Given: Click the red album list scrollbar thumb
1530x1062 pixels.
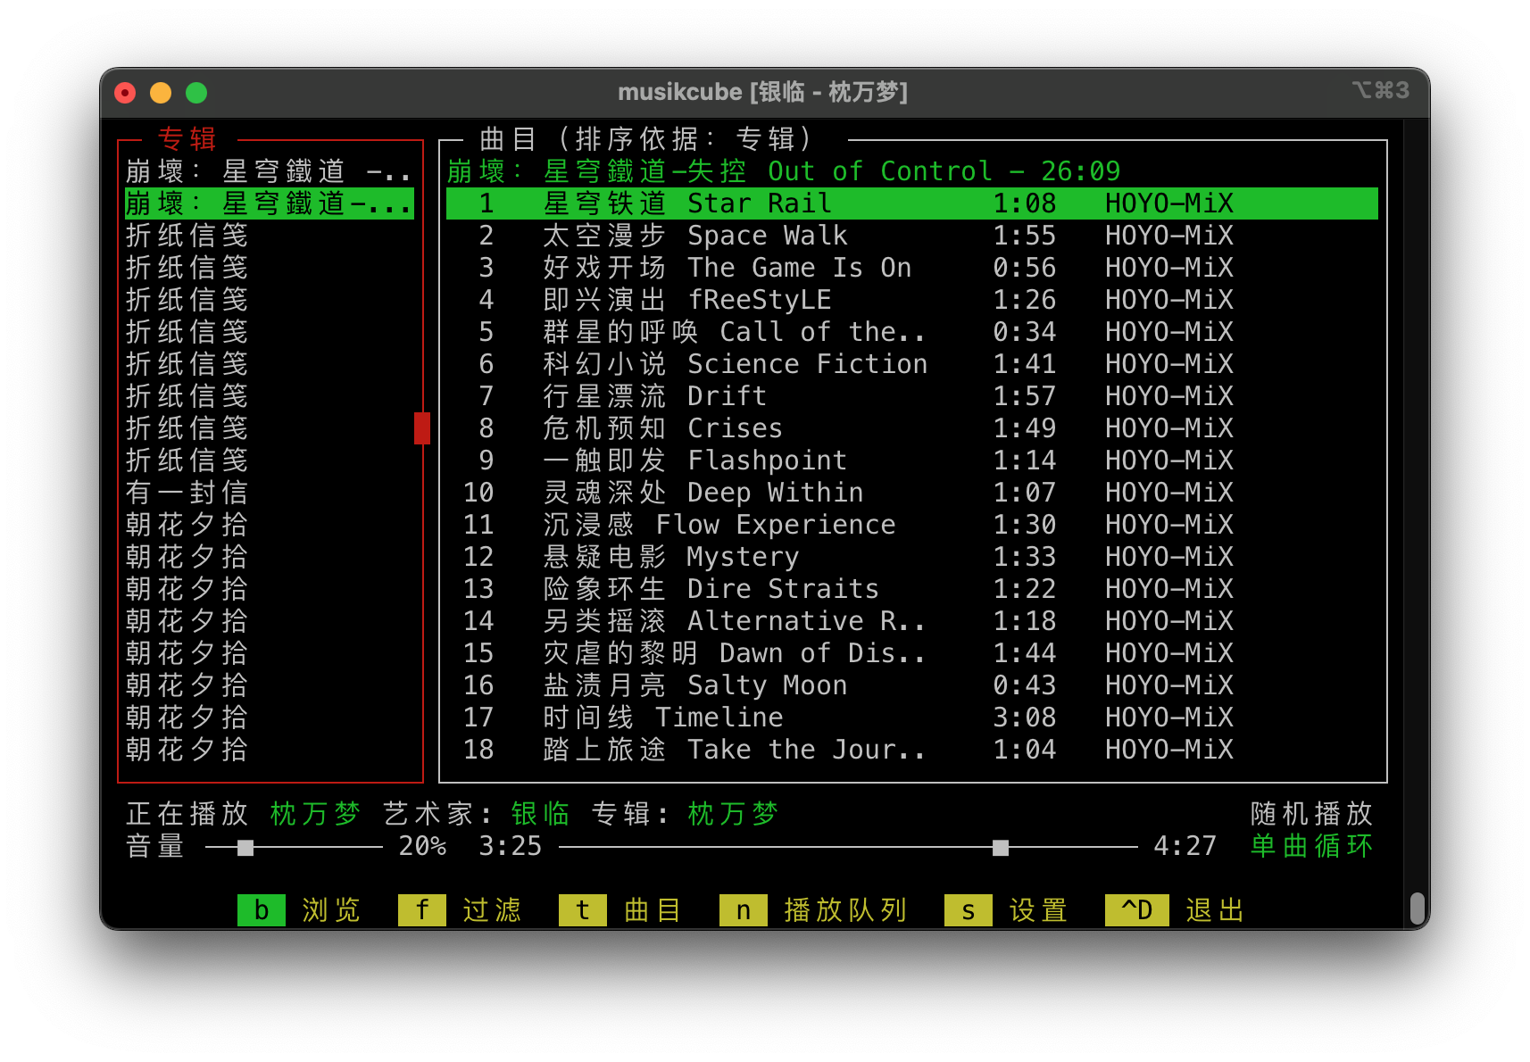Looking at the screenshot, I should [x=422, y=428].
